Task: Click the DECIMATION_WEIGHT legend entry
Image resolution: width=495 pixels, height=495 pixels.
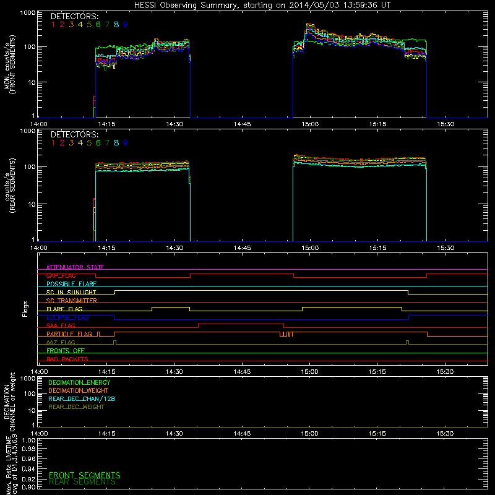Action: point(79,391)
